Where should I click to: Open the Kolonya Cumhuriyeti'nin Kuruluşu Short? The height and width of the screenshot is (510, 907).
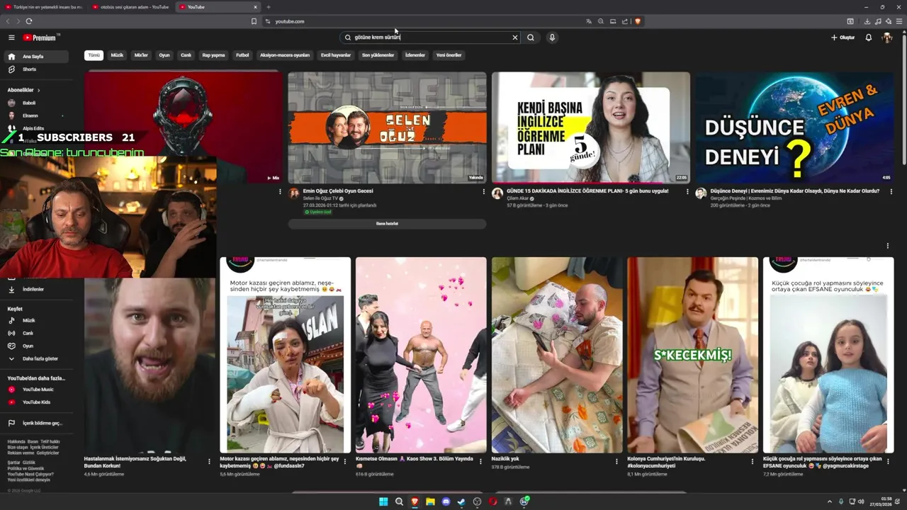(x=693, y=355)
